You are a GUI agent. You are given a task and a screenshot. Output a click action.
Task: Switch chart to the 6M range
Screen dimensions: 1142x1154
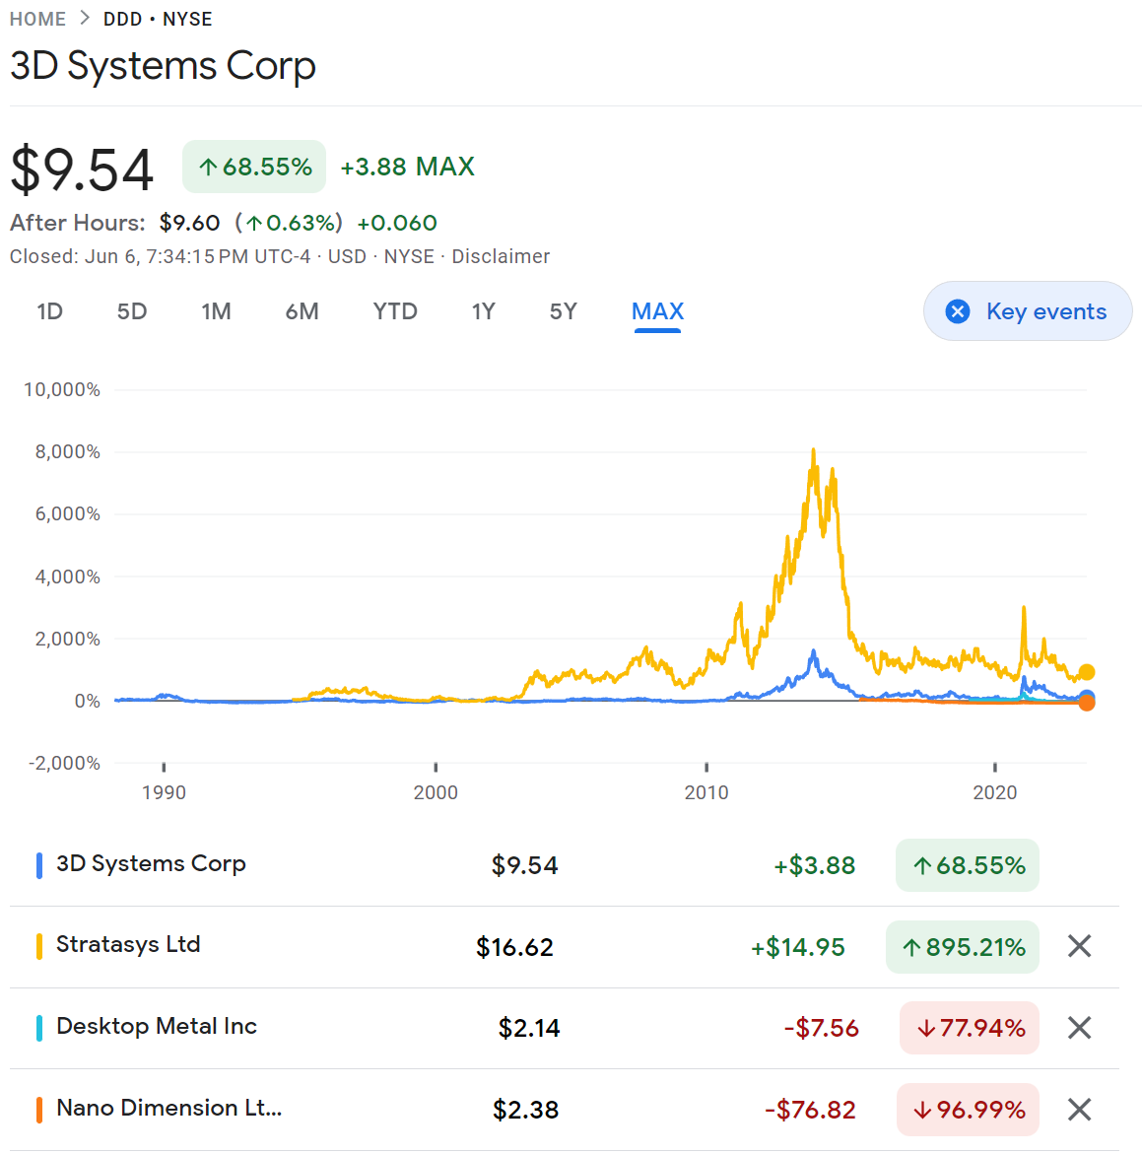pyautogui.click(x=302, y=311)
